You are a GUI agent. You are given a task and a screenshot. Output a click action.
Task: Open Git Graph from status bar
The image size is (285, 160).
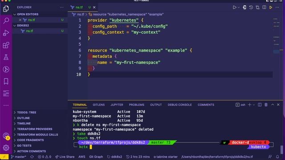96,157
